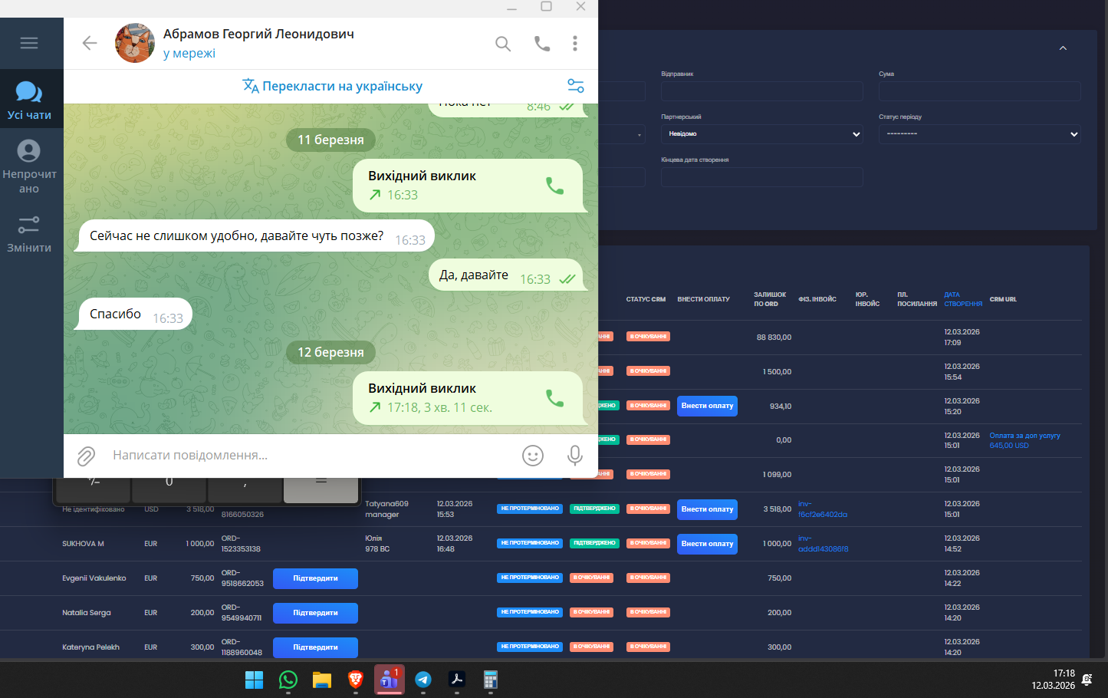Open Adobe Acrobat from the taskbar
The width and height of the screenshot is (1108, 698).
456,680
